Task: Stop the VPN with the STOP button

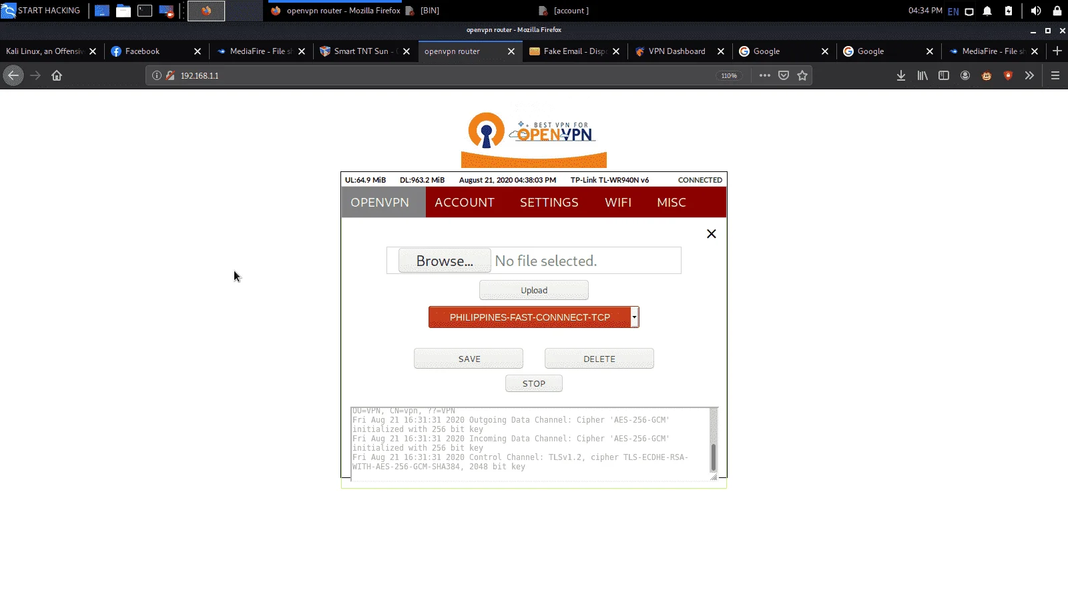Action: click(x=534, y=383)
